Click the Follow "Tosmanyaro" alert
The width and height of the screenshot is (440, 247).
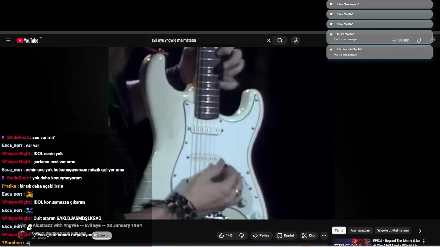(379, 4)
